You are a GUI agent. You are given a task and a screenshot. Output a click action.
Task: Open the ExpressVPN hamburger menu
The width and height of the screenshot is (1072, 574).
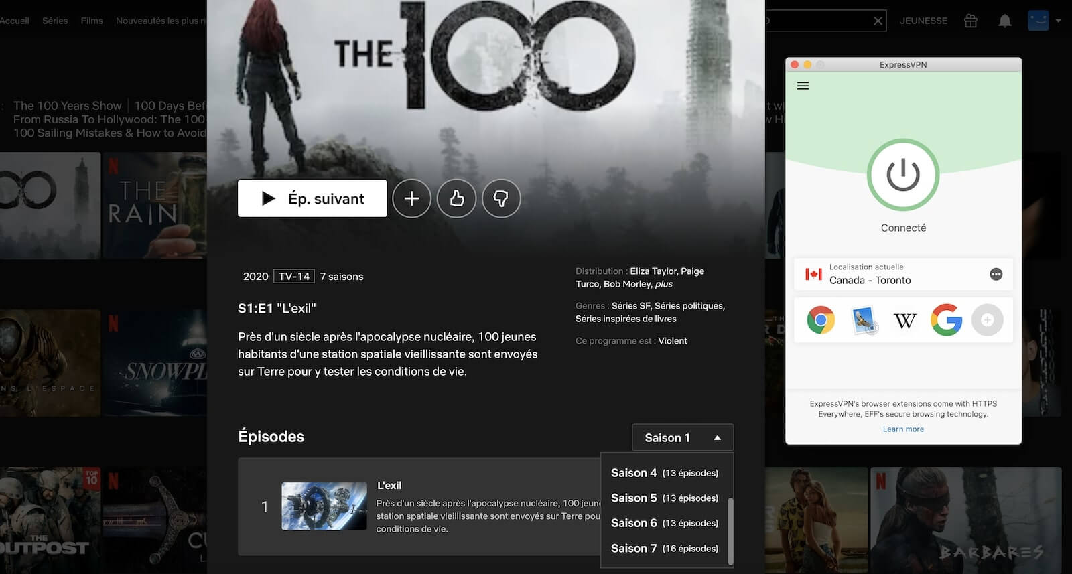point(803,86)
